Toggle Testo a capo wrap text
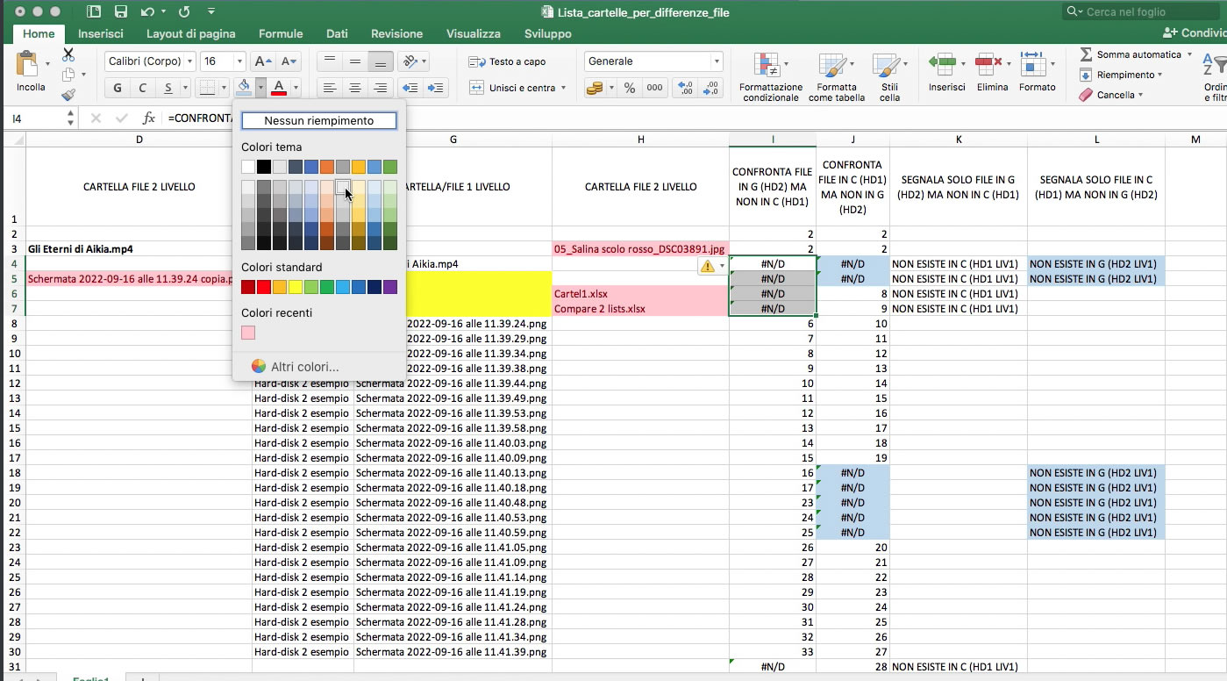The height and width of the screenshot is (681, 1227). [x=508, y=61]
